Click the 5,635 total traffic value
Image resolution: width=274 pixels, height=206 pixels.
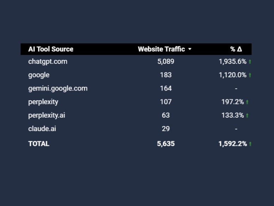point(166,144)
